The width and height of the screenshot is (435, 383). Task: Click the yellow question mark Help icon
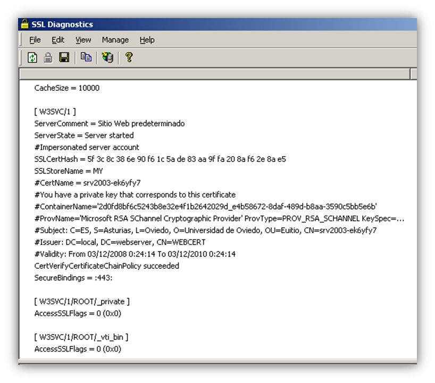coord(129,57)
